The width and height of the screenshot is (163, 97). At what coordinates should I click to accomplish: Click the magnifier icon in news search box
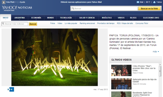pos(3,24)
